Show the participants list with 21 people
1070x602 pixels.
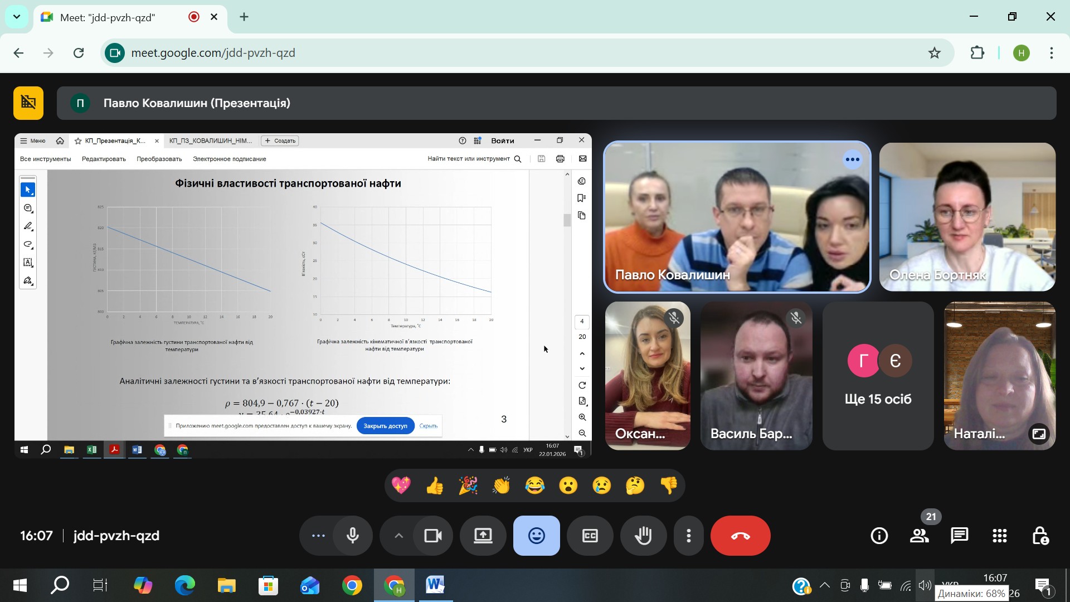coord(919,536)
